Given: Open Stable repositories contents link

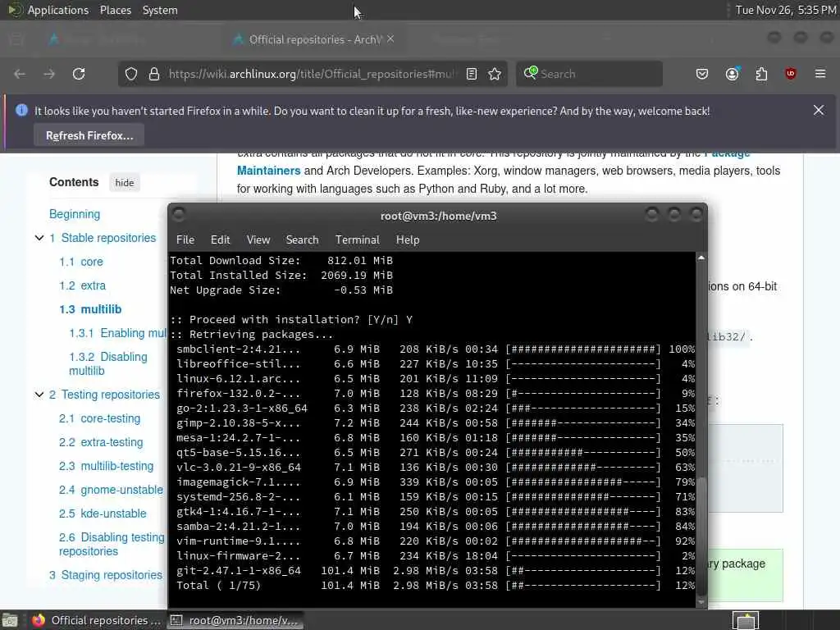Looking at the screenshot, I should pos(108,238).
